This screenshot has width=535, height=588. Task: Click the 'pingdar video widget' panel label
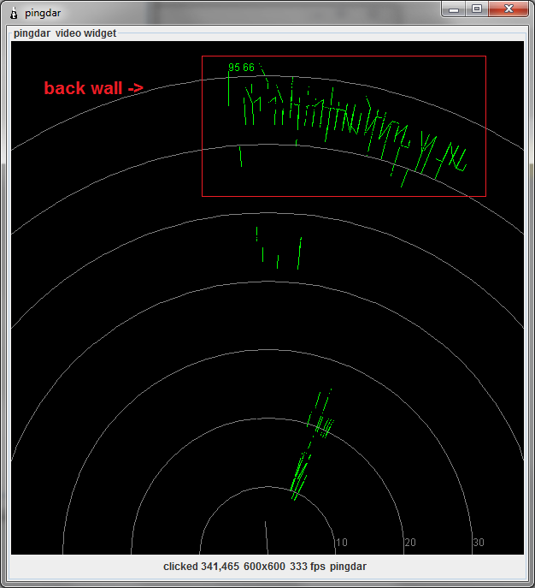pos(65,33)
